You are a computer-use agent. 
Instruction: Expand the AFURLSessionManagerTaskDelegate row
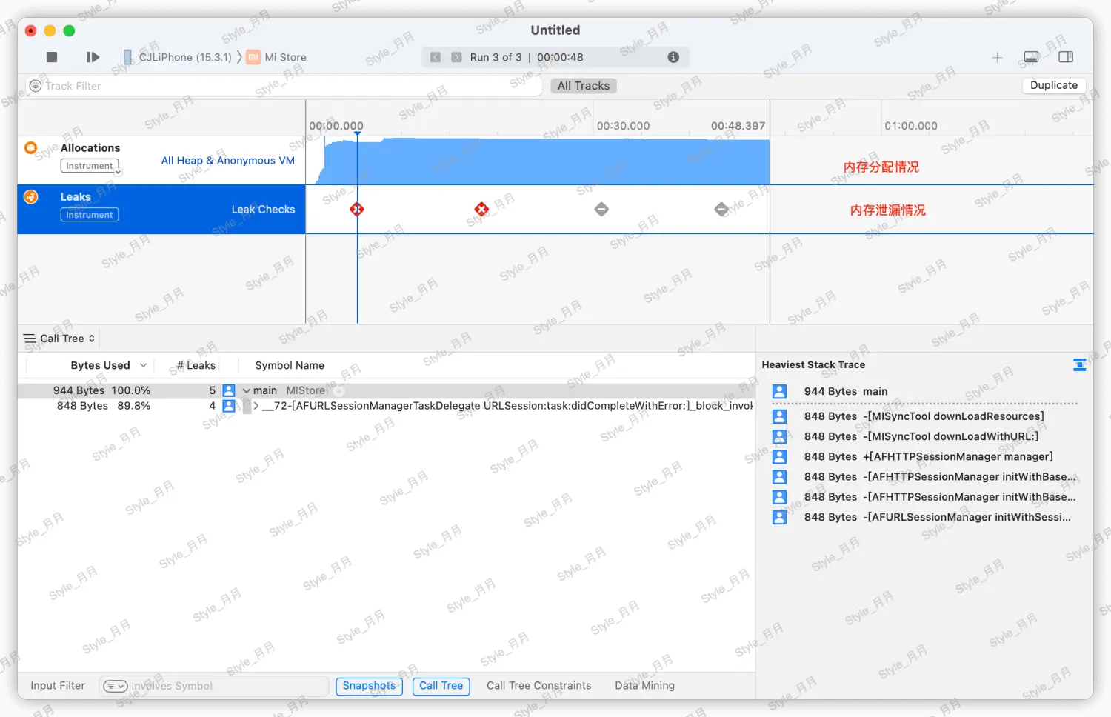256,406
